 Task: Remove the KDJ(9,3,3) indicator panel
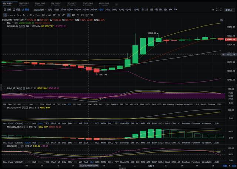pyautogui.click(x=22, y=146)
